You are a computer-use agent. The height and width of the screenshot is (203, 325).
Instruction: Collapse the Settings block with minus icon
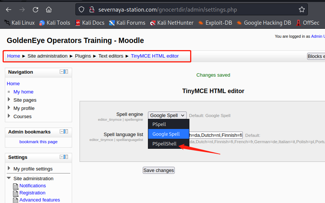(x=62, y=157)
